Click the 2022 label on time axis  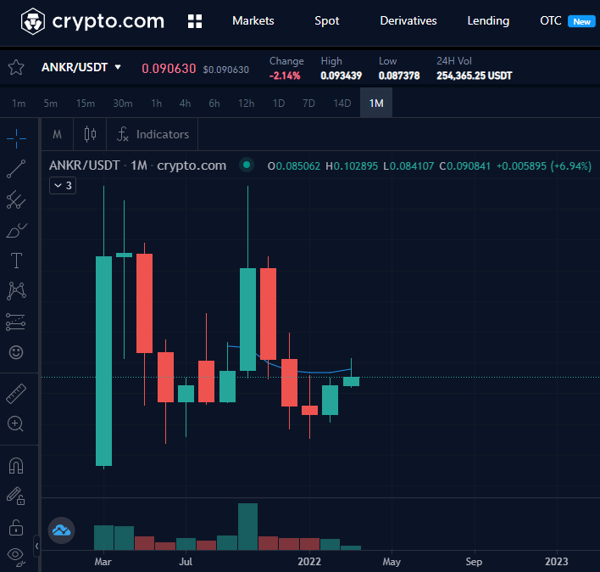309,561
